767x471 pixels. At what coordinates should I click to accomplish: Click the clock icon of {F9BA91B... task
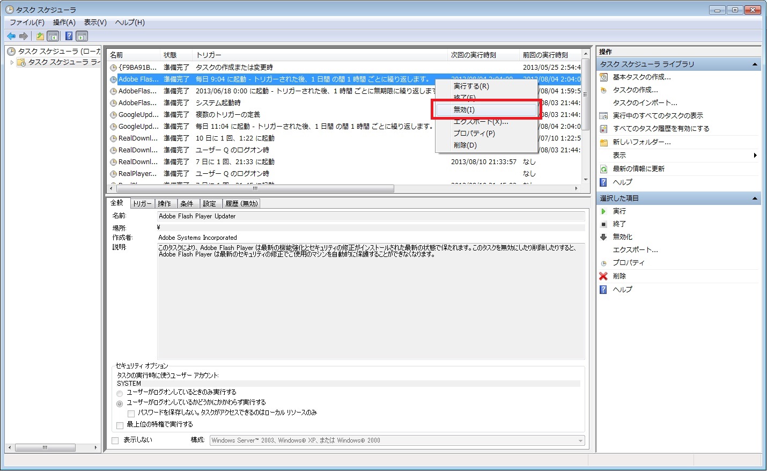(113, 68)
